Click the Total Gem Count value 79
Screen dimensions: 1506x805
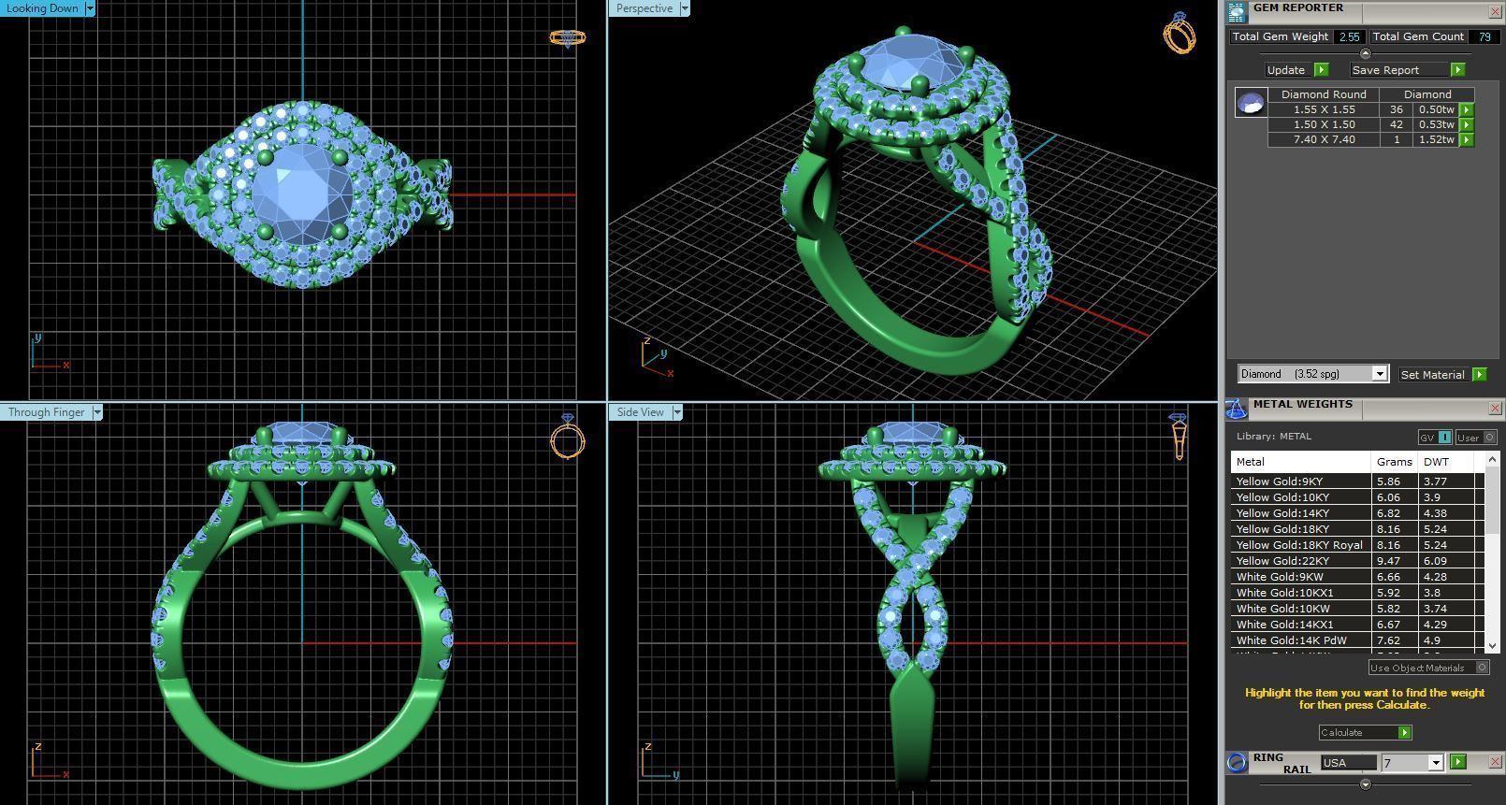point(1484,36)
